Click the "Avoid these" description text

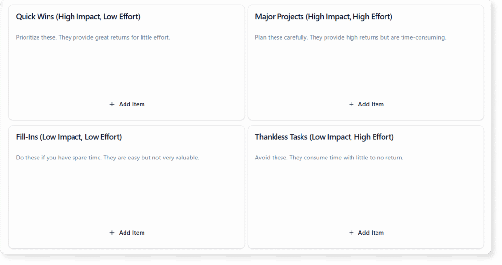click(329, 158)
